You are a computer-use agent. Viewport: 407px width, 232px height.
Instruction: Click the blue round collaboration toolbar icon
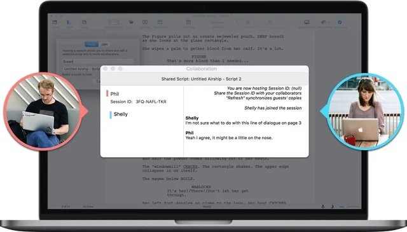340,22
